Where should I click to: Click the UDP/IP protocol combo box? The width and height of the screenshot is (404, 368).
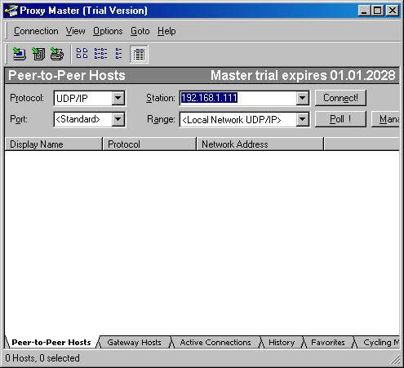point(90,98)
